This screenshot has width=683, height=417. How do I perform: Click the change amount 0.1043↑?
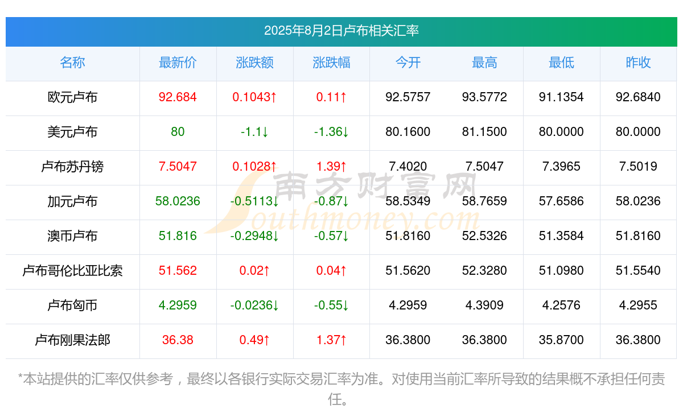(x=254, y=97)
